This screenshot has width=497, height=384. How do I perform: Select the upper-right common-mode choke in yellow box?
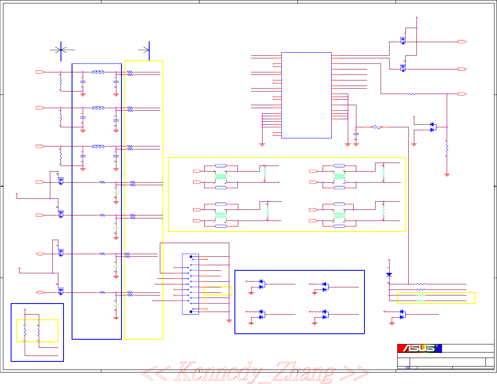339,177
